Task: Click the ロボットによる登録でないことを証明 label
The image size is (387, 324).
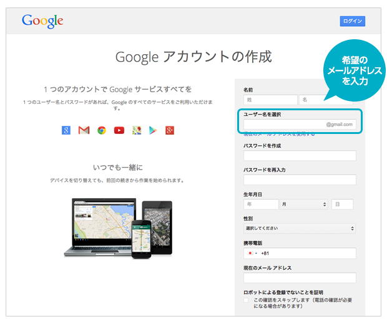Action: point(283,292)
